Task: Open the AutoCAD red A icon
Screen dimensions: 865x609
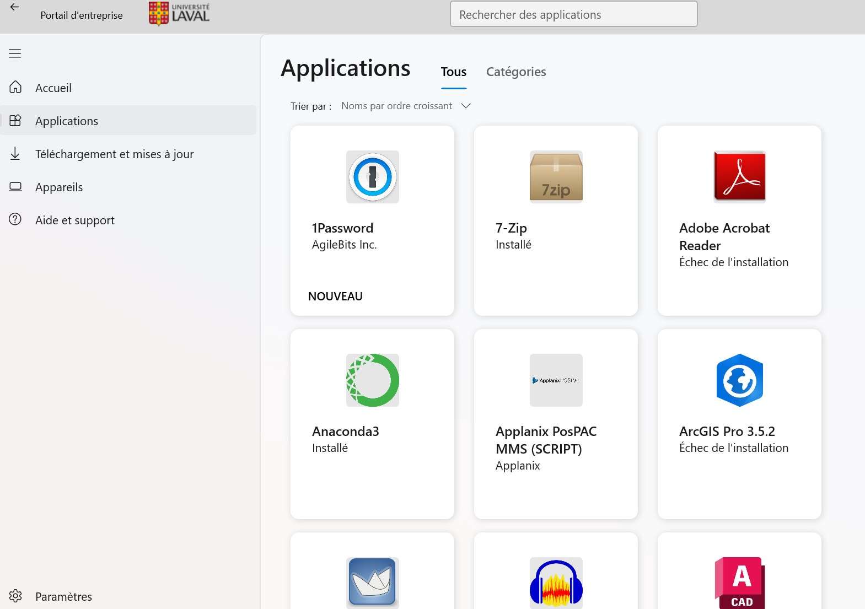Action: (x=739, y=583)
